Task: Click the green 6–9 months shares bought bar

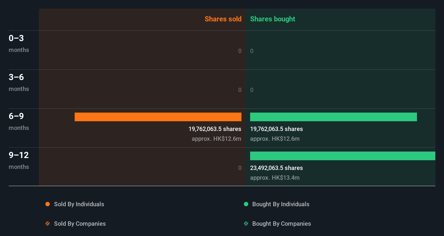Action: pos(333,117)
